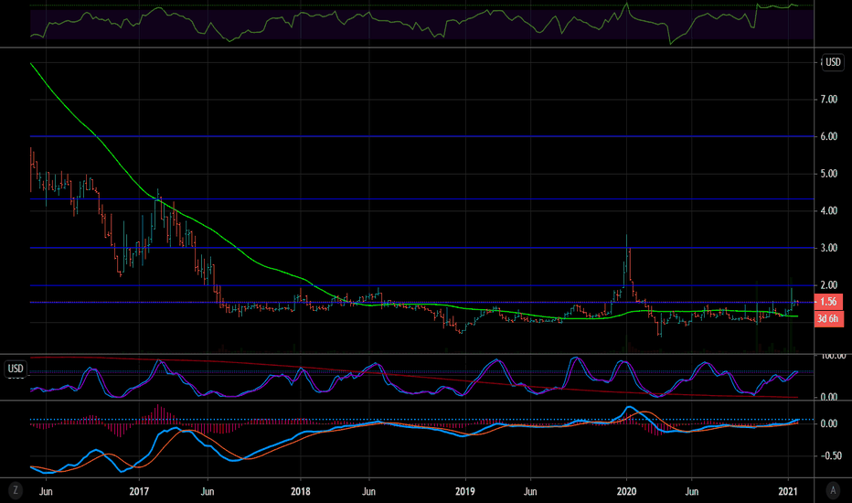852x503 pixels.
Task: Click the USD label on the stochastic indicator pane
Action: 16,369
